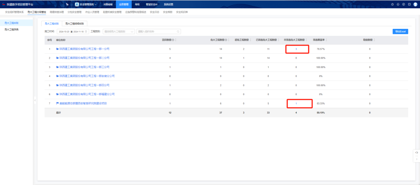This screenshot has height=185, width=420.
Task: Click the star favorites icon in header
Action: [392, 4]
